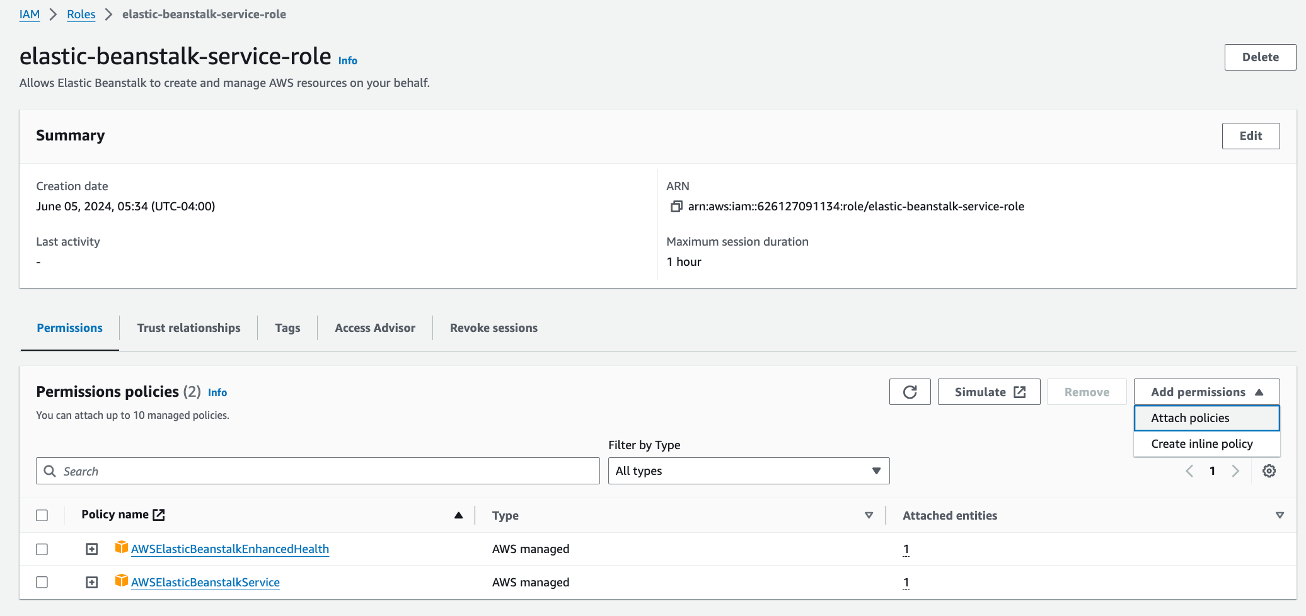
Task: Go to the previous page of policies
Action: (1189, 471)
